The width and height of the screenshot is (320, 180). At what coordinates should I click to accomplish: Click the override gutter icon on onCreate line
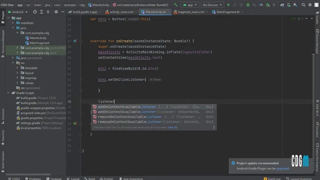(x=75, y=41)
